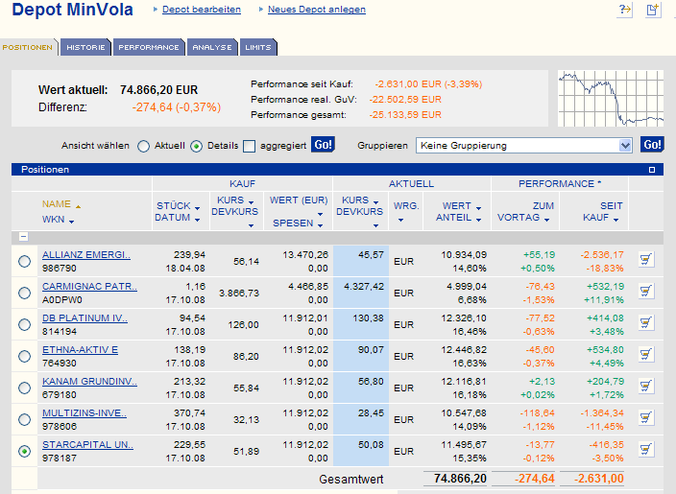The width and height of the screenshot is (676, 494).
Task: Click the -22.502,59 EUR realized performance value
Action: click(405, 100)
